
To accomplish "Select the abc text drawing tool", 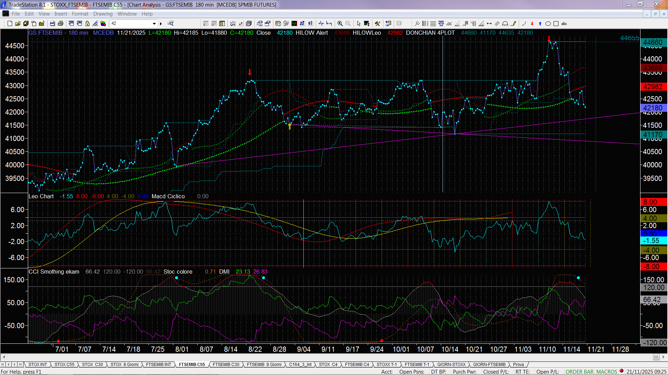I will pos(564,24).
